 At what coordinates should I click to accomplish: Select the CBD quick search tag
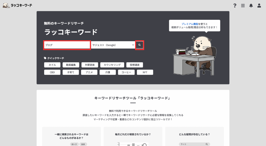(x=52, y=72)
